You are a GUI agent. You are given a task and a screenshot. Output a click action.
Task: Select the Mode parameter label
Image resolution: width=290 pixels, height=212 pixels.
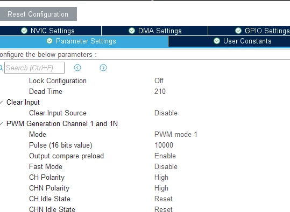pyautogui.click(x=38, y=134)
